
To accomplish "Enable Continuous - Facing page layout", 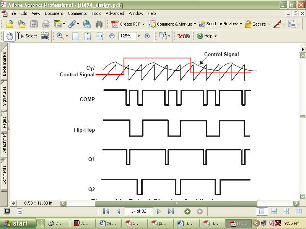I will pyautogui.click(x=286, y=211).
